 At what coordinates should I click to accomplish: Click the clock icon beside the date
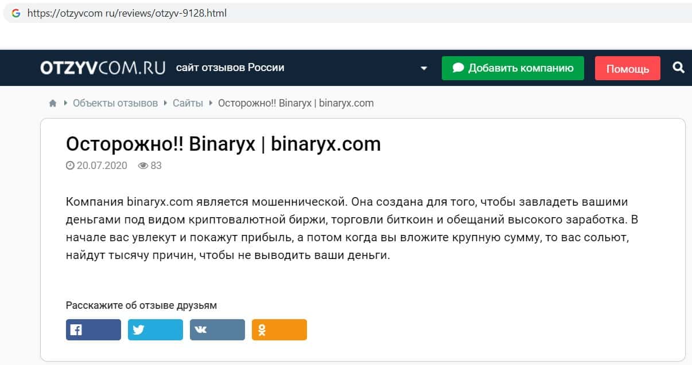(70, 166)
